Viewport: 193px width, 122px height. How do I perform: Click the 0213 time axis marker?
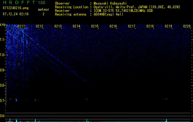58,26
